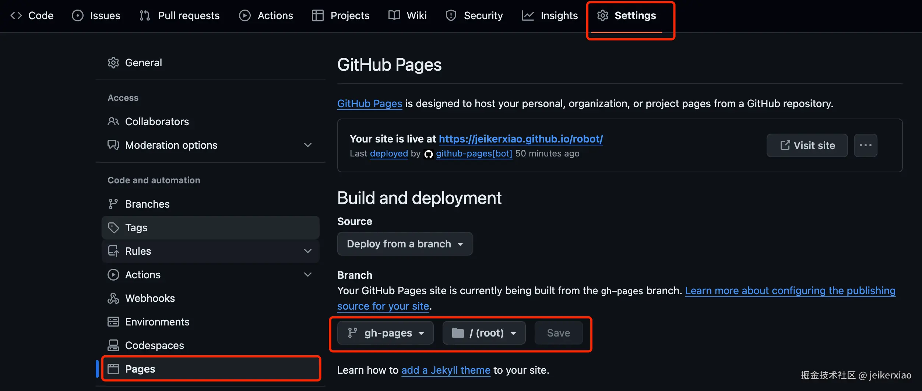The height and width of the screenshot is (391, 922).
Task: View the Security tab
Action: (474, 15)
